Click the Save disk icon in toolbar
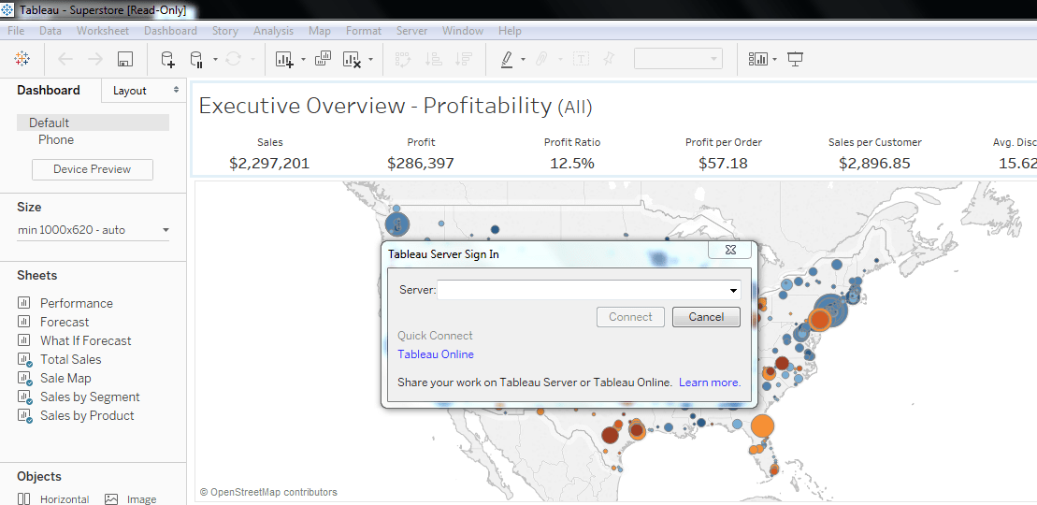The width and height of the screenshot is (1037, 505). (x=125, y=60)
